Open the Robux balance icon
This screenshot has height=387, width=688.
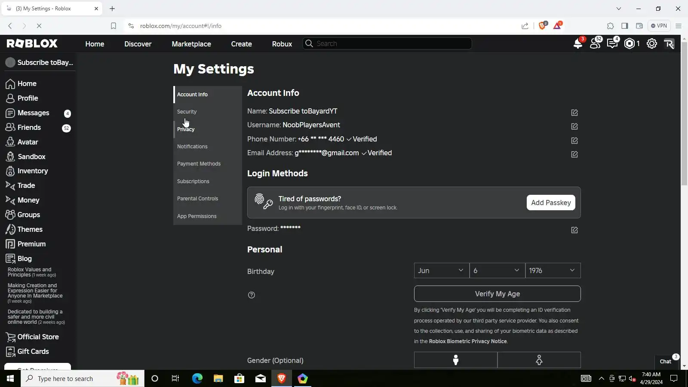630,43
